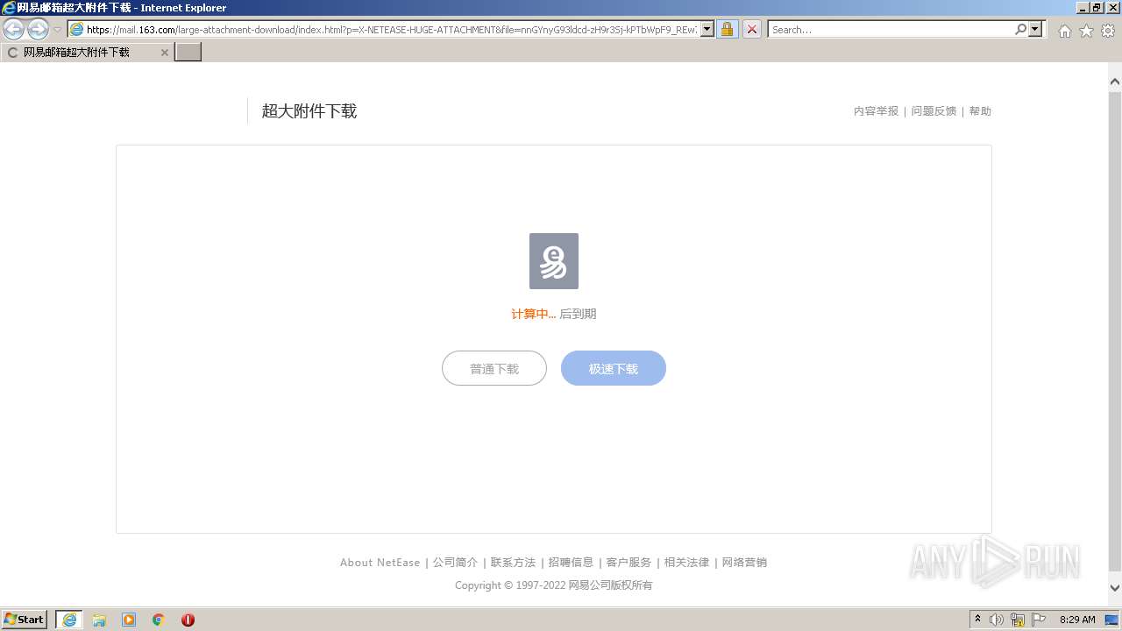
Task: Close the 网易邮箱超大附件下载 tab
Action: pyautogui.click(x=164, y=53)
